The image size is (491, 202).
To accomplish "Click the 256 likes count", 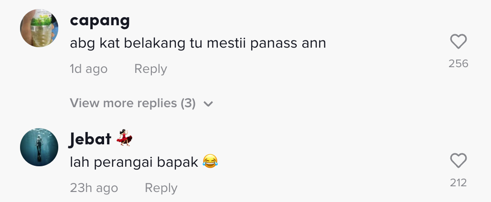I will click(x=459, y=63).
